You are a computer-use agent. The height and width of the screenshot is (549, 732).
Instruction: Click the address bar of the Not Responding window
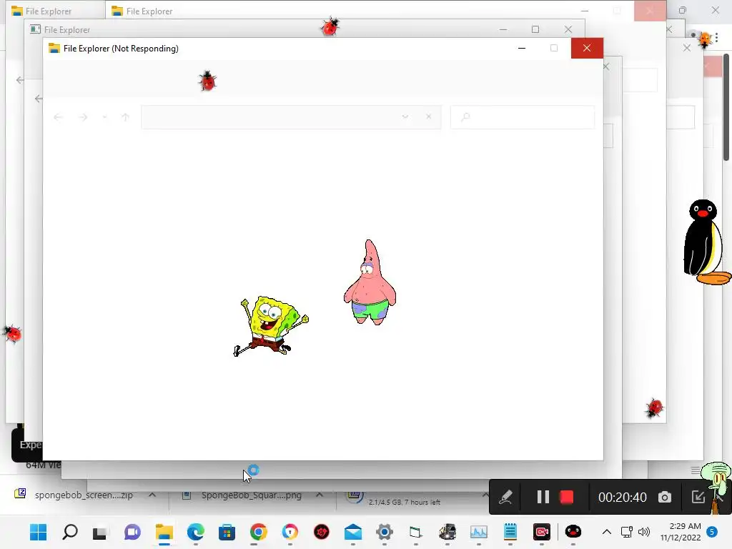[x=292, y=117]
